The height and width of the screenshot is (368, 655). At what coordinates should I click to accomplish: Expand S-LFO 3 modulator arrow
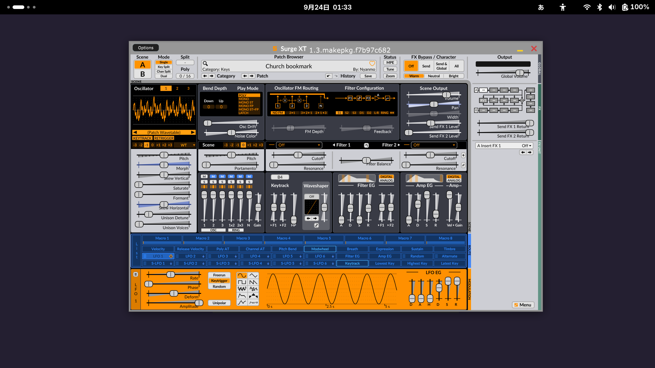[x=236, y=263]
